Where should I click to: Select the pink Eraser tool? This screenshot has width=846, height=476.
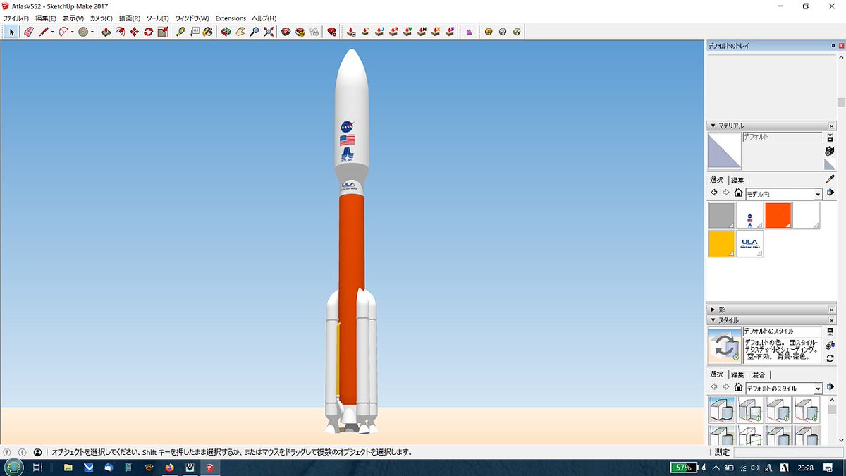point(28,32)
